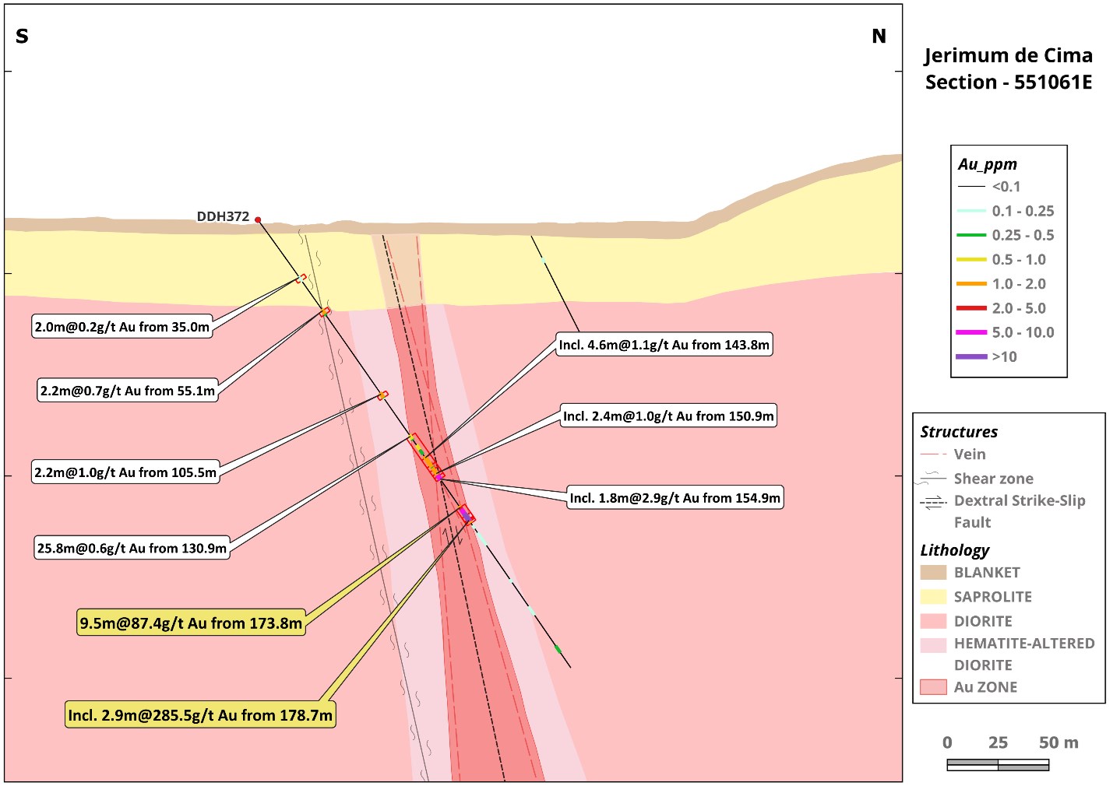Click the BLANKET lithology color swatch

[x=933, y=572]
